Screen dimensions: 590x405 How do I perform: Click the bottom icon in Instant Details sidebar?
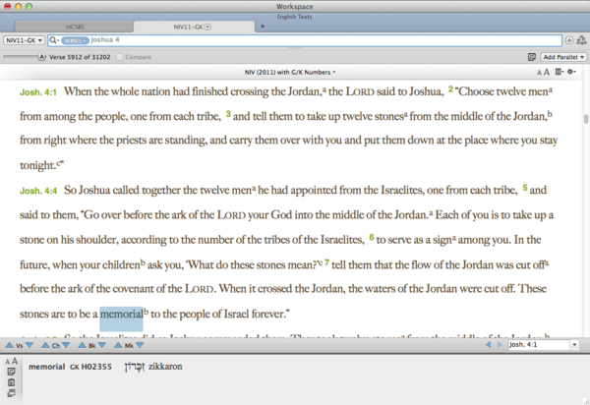tap(11, 393)
